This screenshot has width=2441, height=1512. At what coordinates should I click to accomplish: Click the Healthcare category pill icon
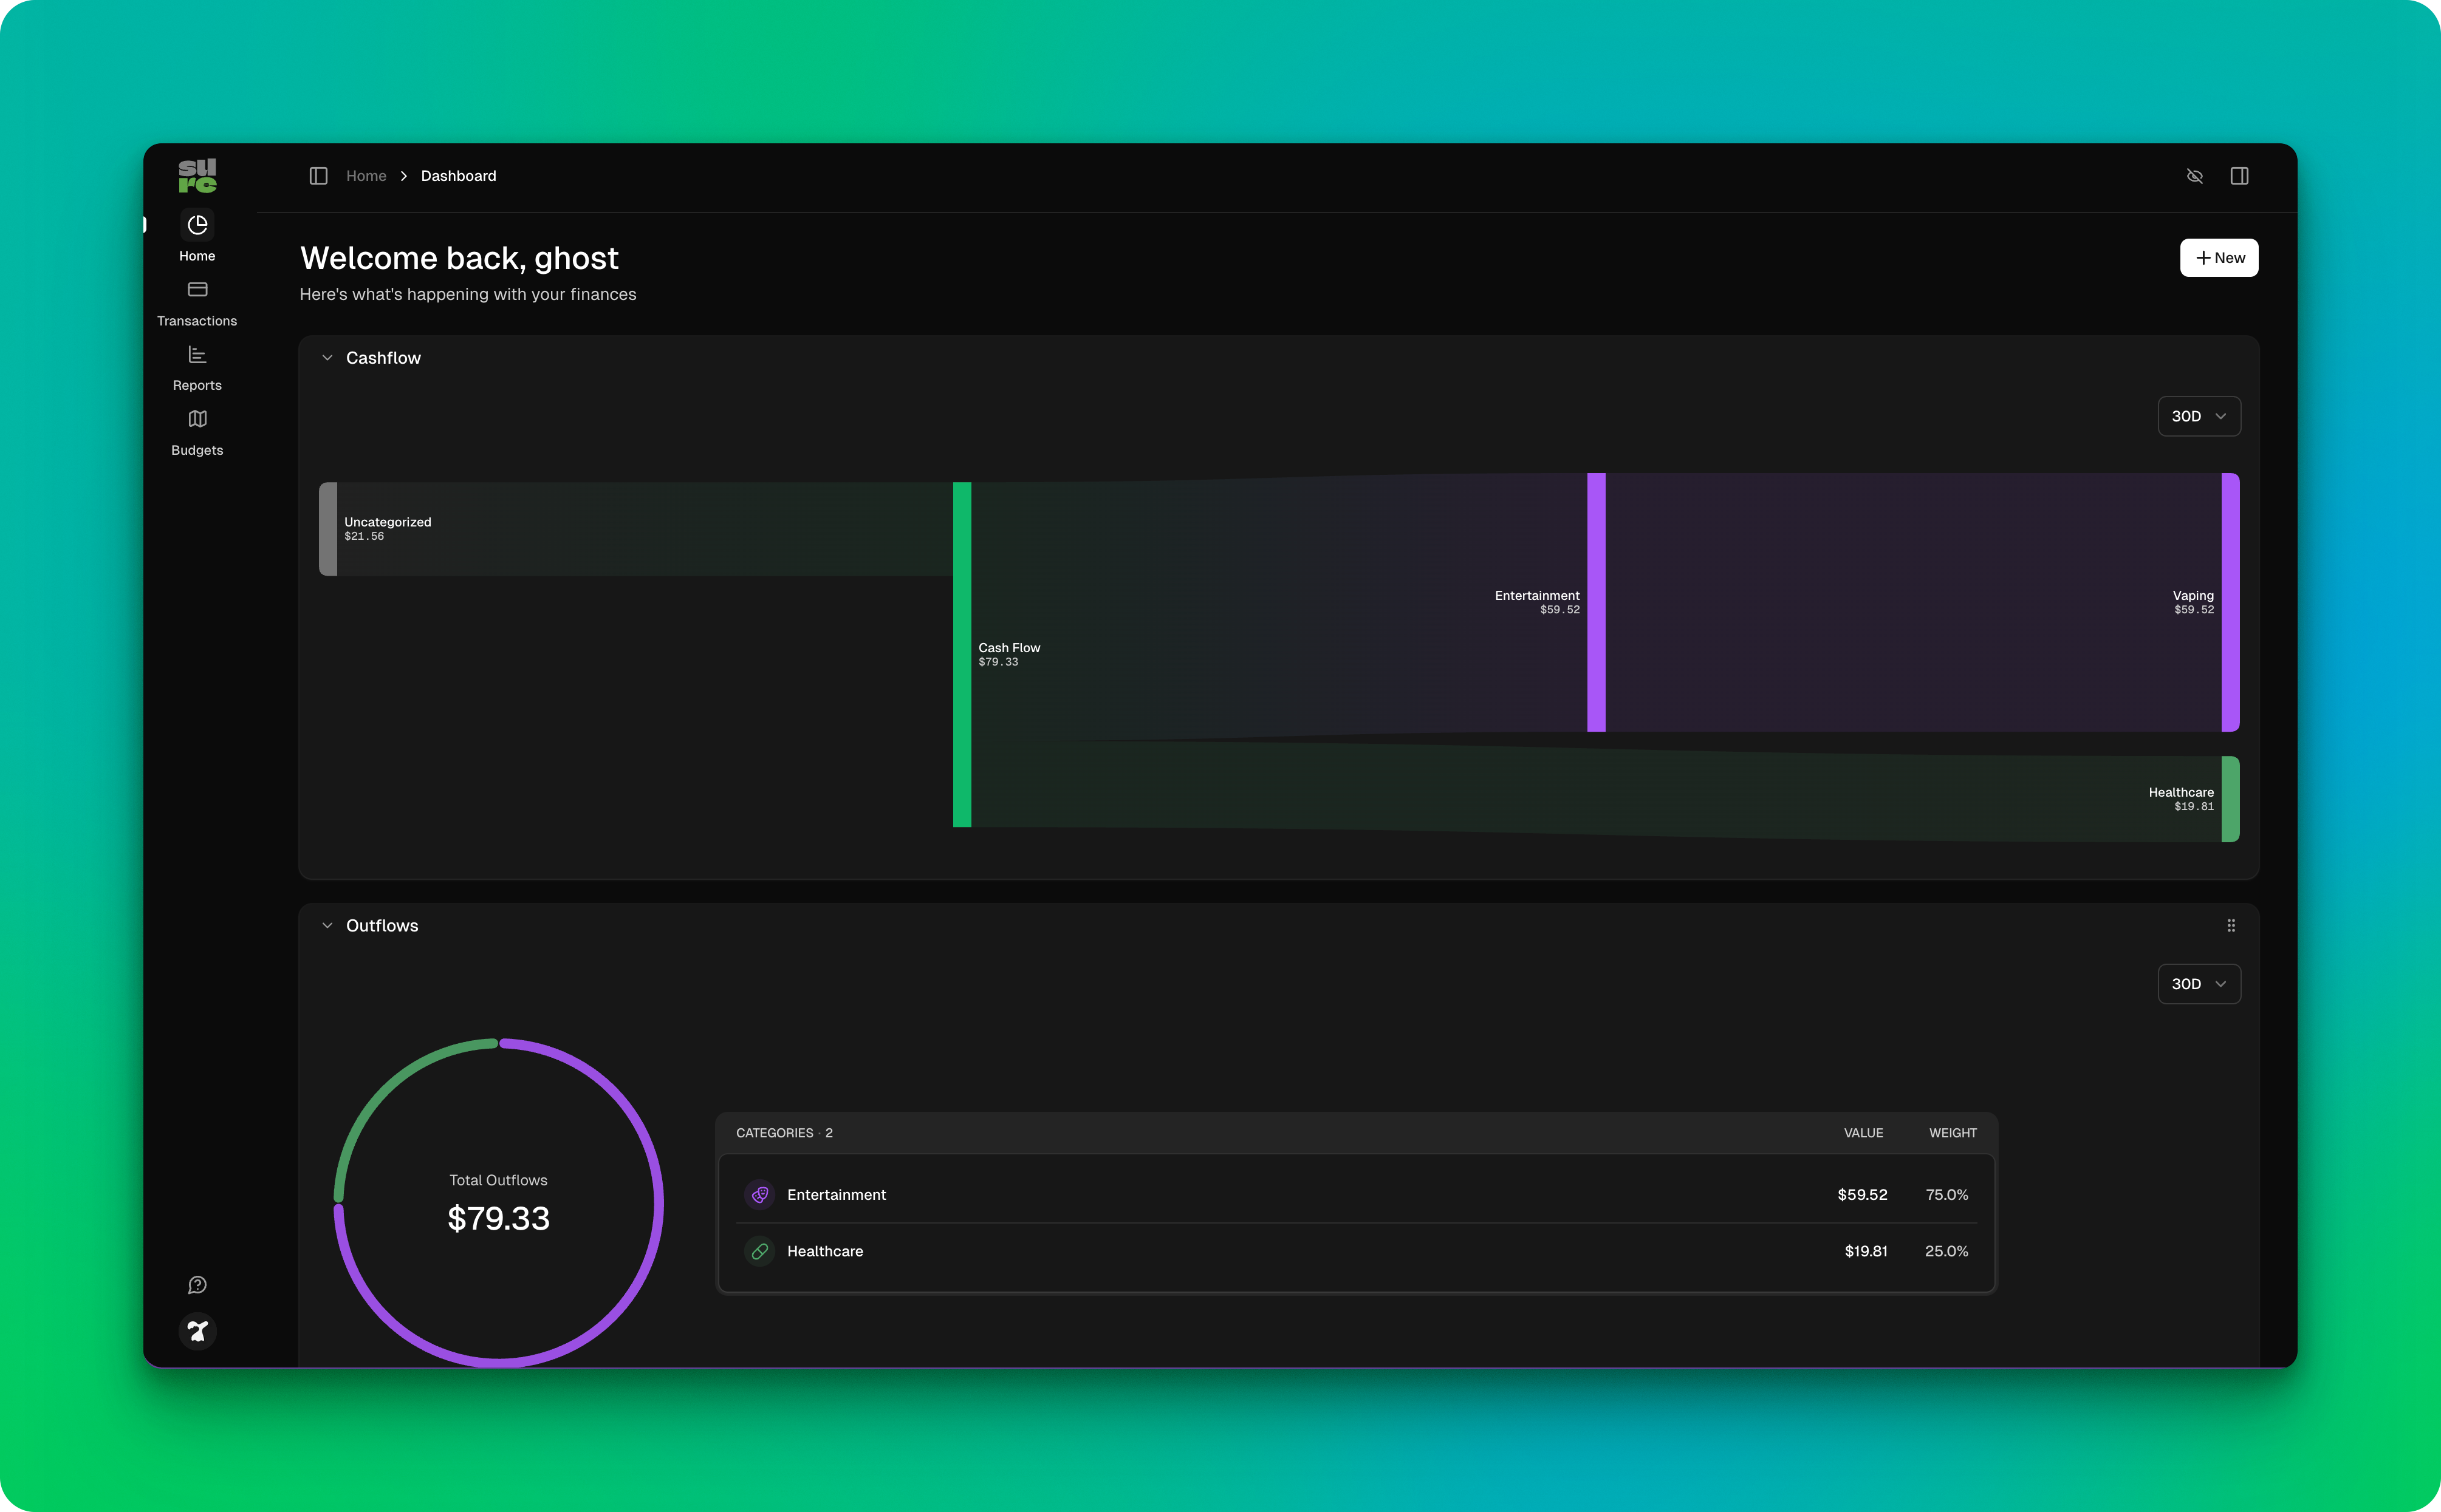[x=761, y=1251]
